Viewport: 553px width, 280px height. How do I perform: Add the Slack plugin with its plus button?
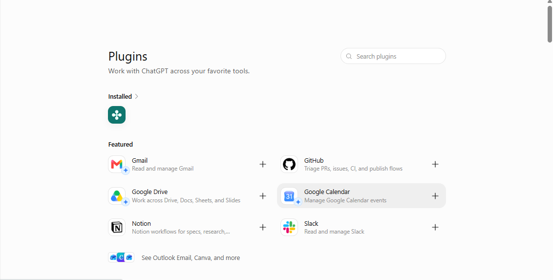click(435, 227)
